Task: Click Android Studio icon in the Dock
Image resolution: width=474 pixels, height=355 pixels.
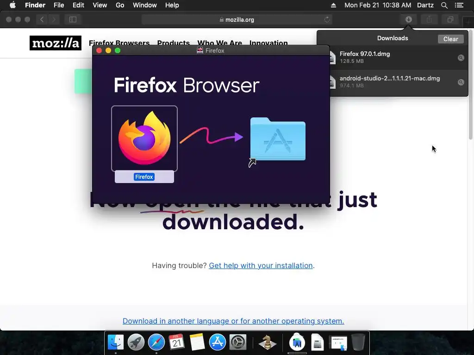Action: [x=297, y=342]
